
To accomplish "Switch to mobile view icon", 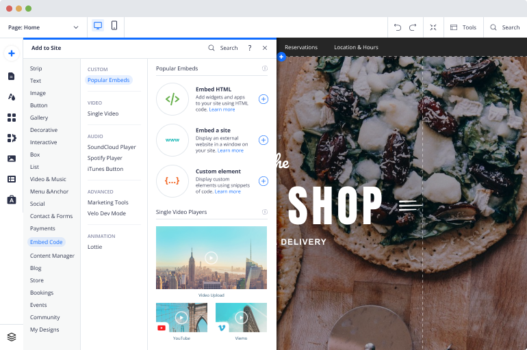I will click(x=114, y=26).
